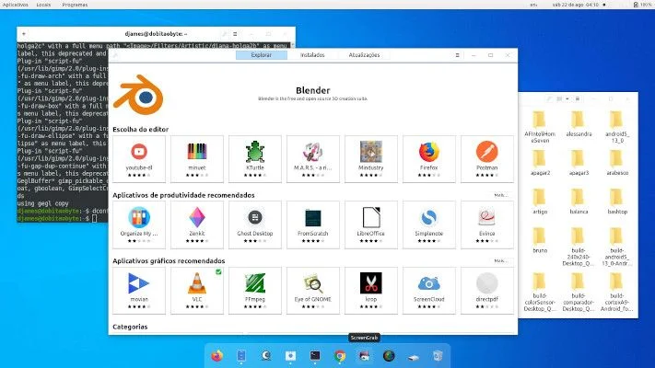Select the LibreOffice app card
The height and width of the screenshot is (368, 655).
click(371, 224)
